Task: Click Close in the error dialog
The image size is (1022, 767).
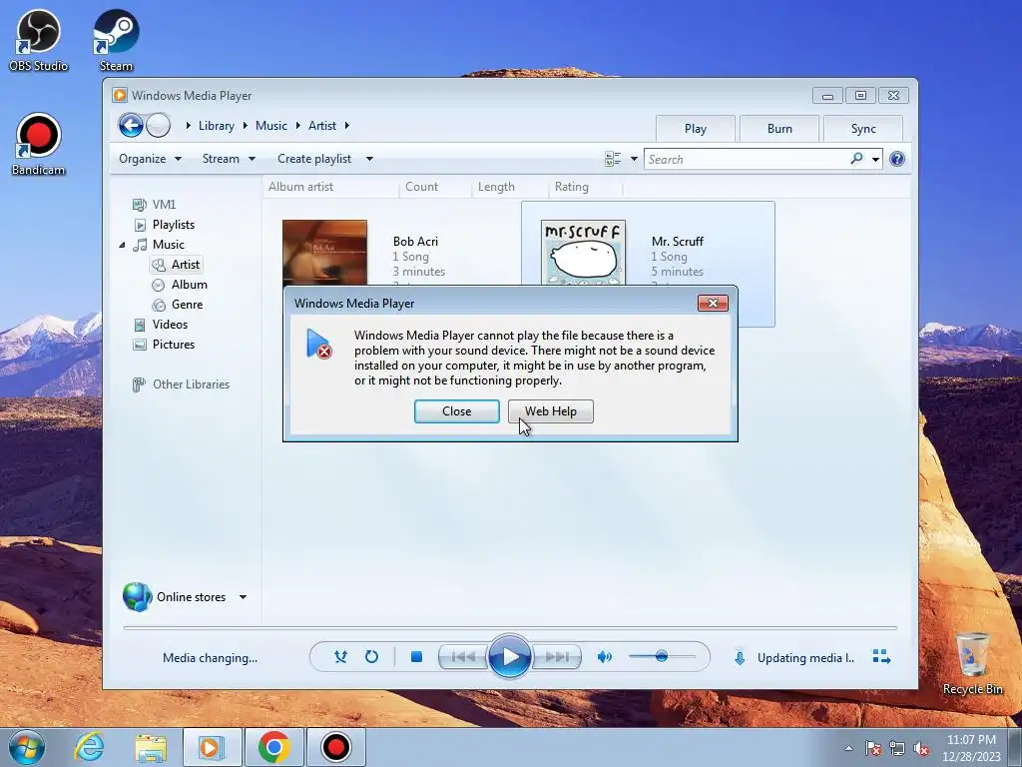Action: (457, 411)
